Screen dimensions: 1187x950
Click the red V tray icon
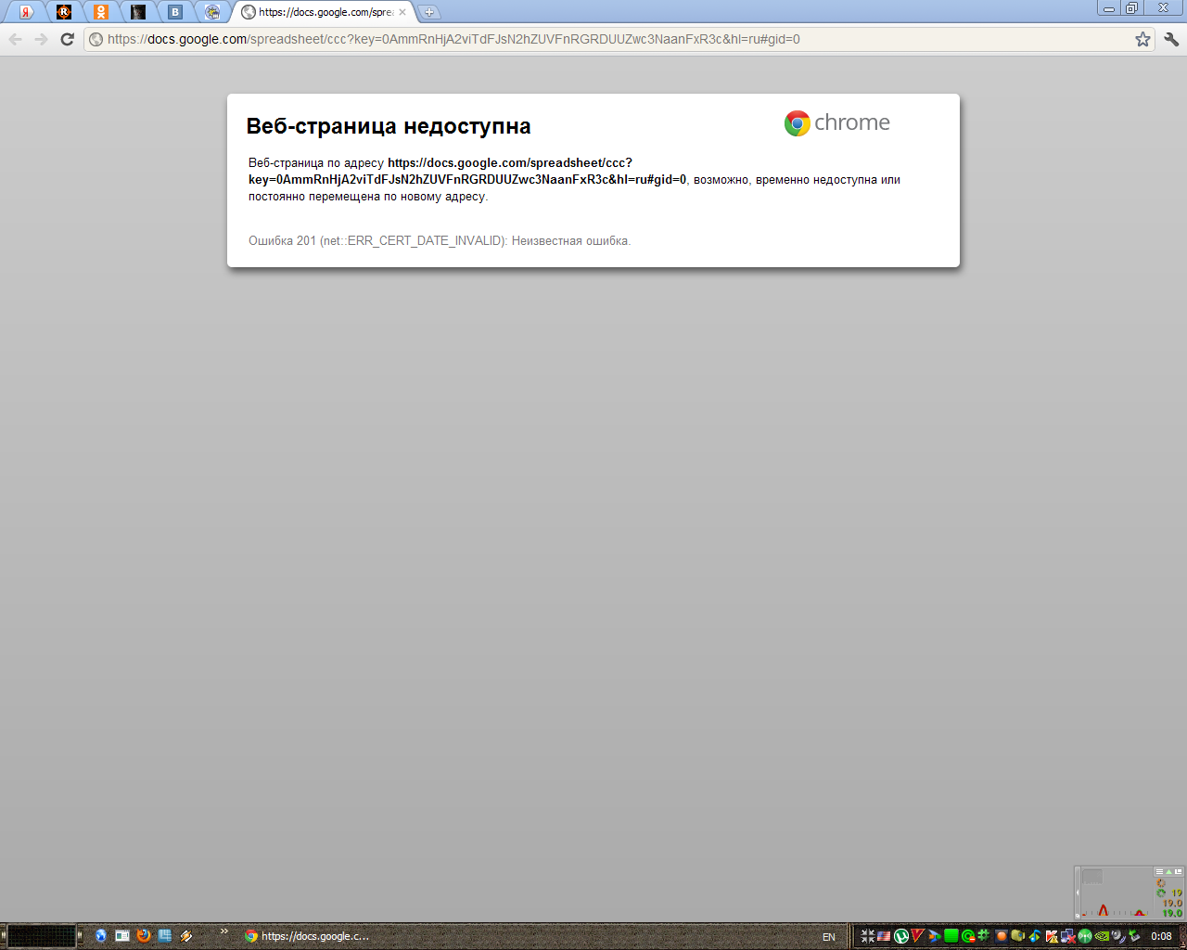[917, 935]
